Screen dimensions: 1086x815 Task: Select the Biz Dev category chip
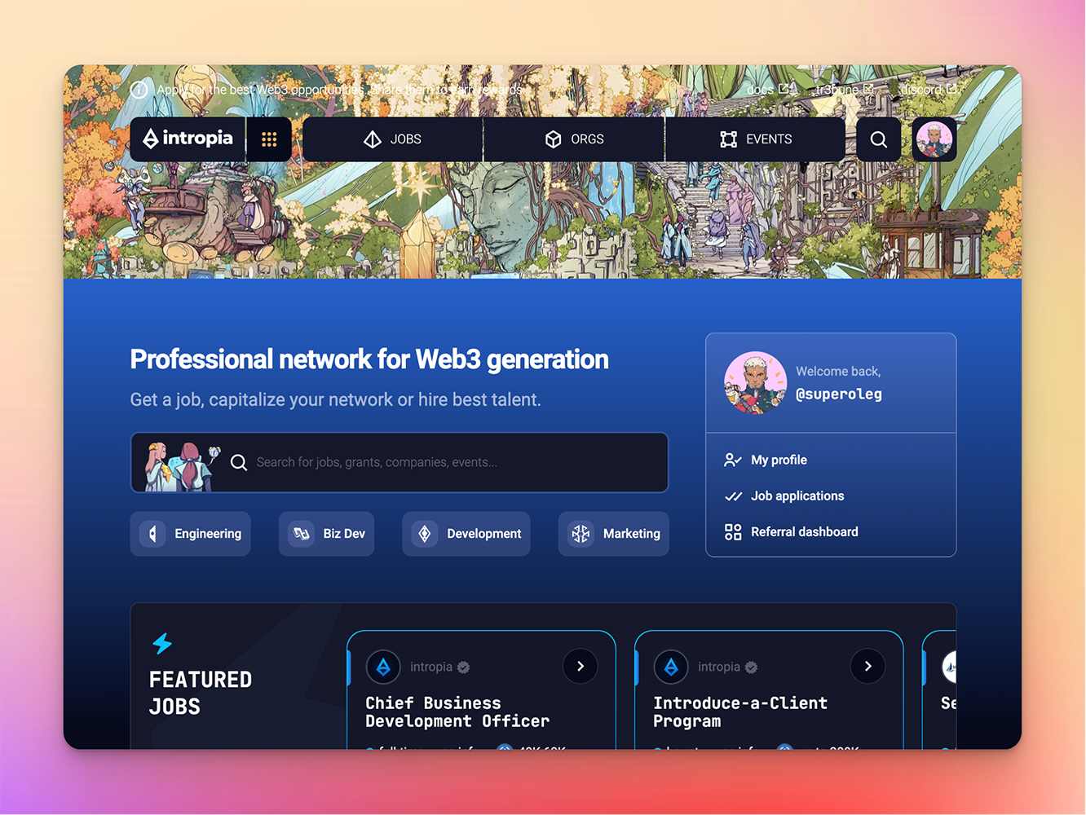coord(327,534)
